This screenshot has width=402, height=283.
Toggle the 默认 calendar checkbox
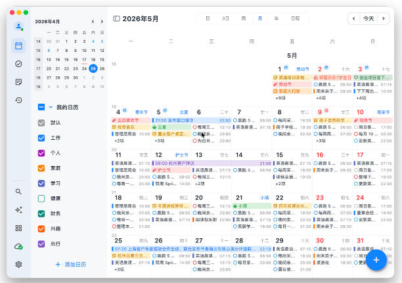(41, 123)
